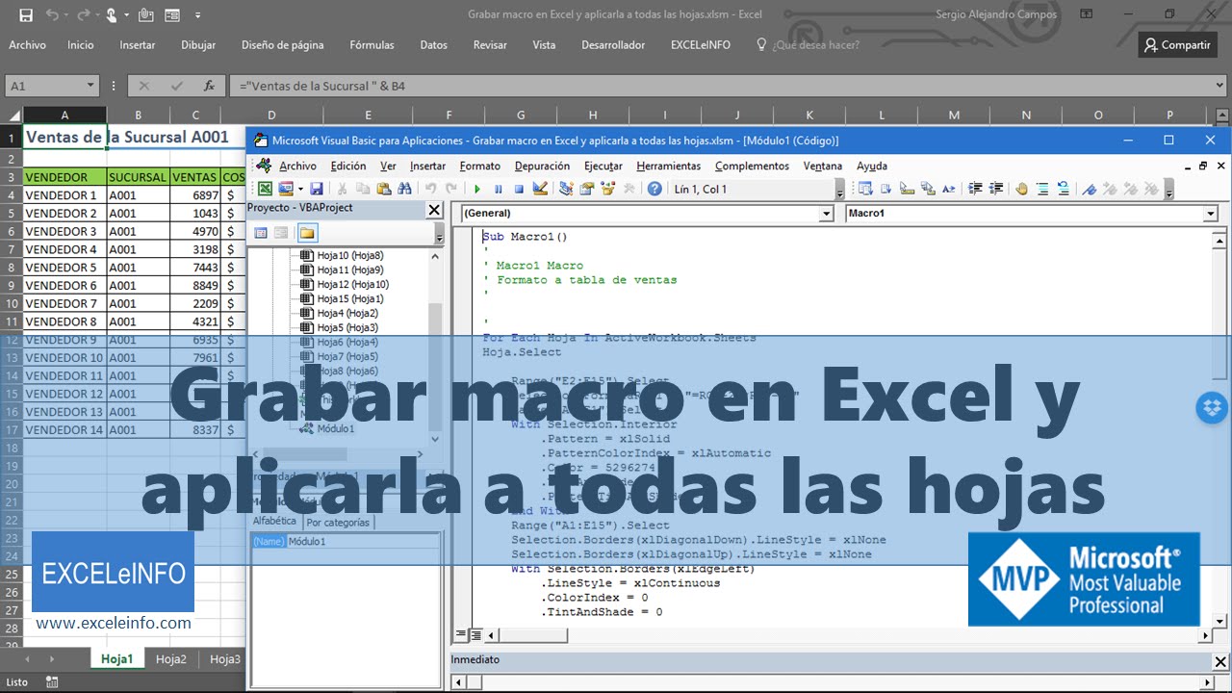Click Outdent icon in Edit toolbar

point(996,189)
